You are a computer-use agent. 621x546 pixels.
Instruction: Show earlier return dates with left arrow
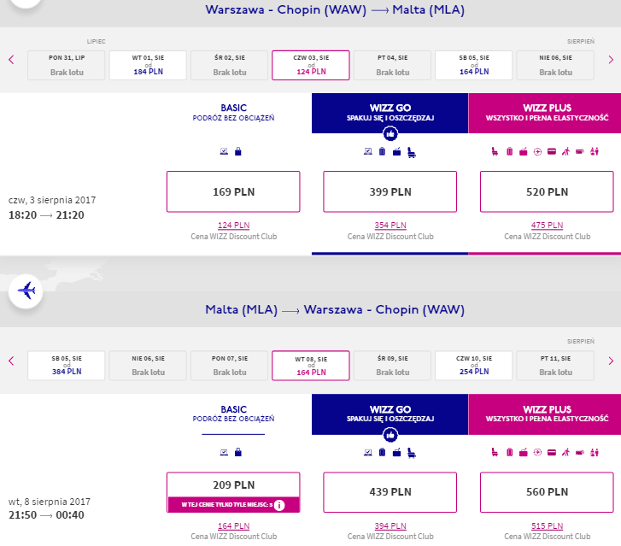coord(11,361)
